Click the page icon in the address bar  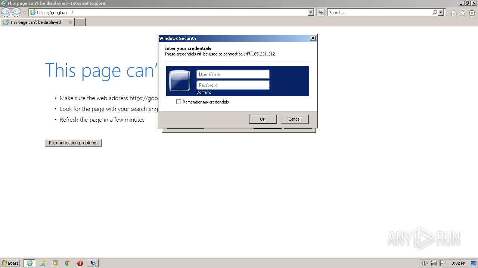(33, 12)
